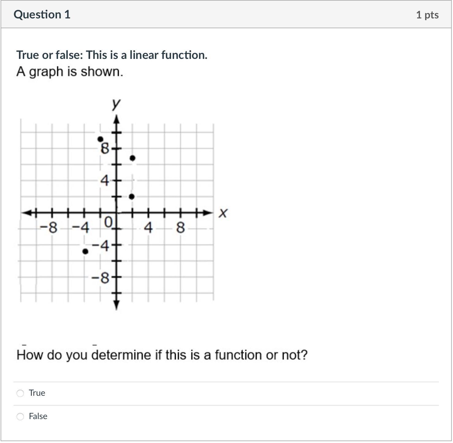Click the origin label 0 on the graph
This screenshot has height=443, width=453.
(x=108, y=222)
